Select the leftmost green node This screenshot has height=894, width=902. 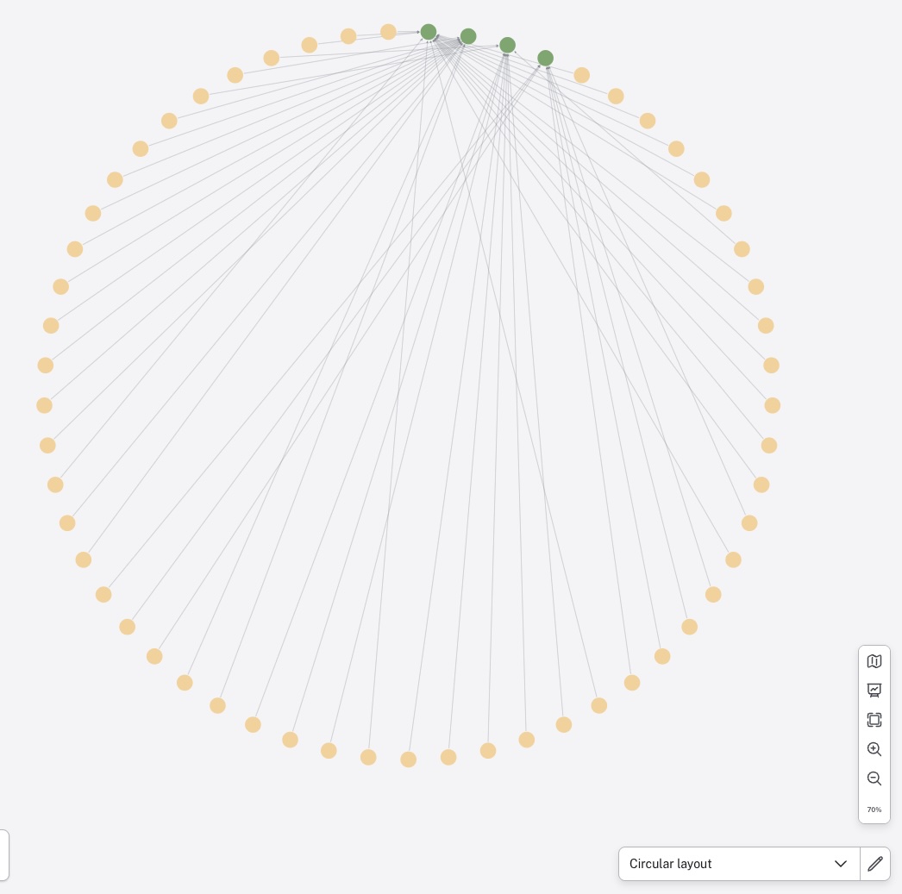pyautogui.click(x=429, y=31)
